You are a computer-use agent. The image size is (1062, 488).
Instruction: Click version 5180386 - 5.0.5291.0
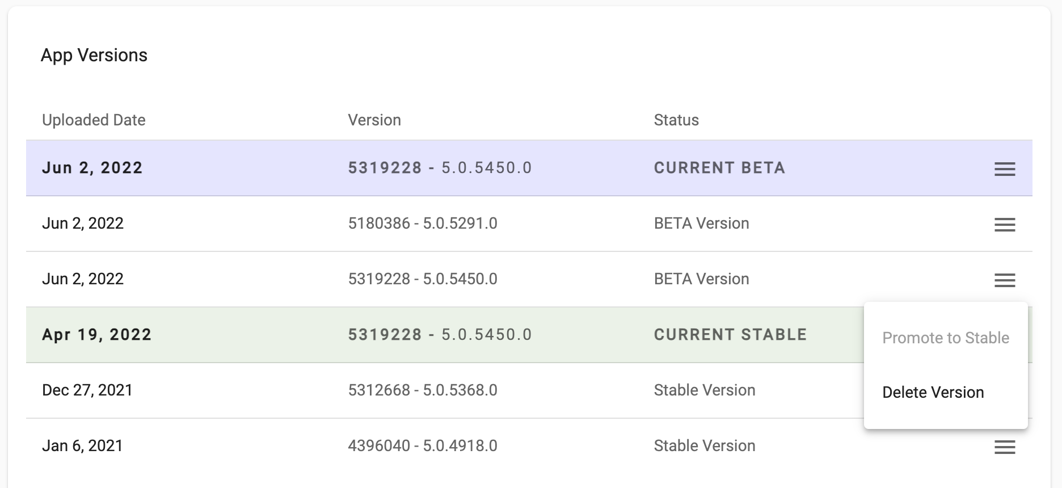[x=423, y=223]
